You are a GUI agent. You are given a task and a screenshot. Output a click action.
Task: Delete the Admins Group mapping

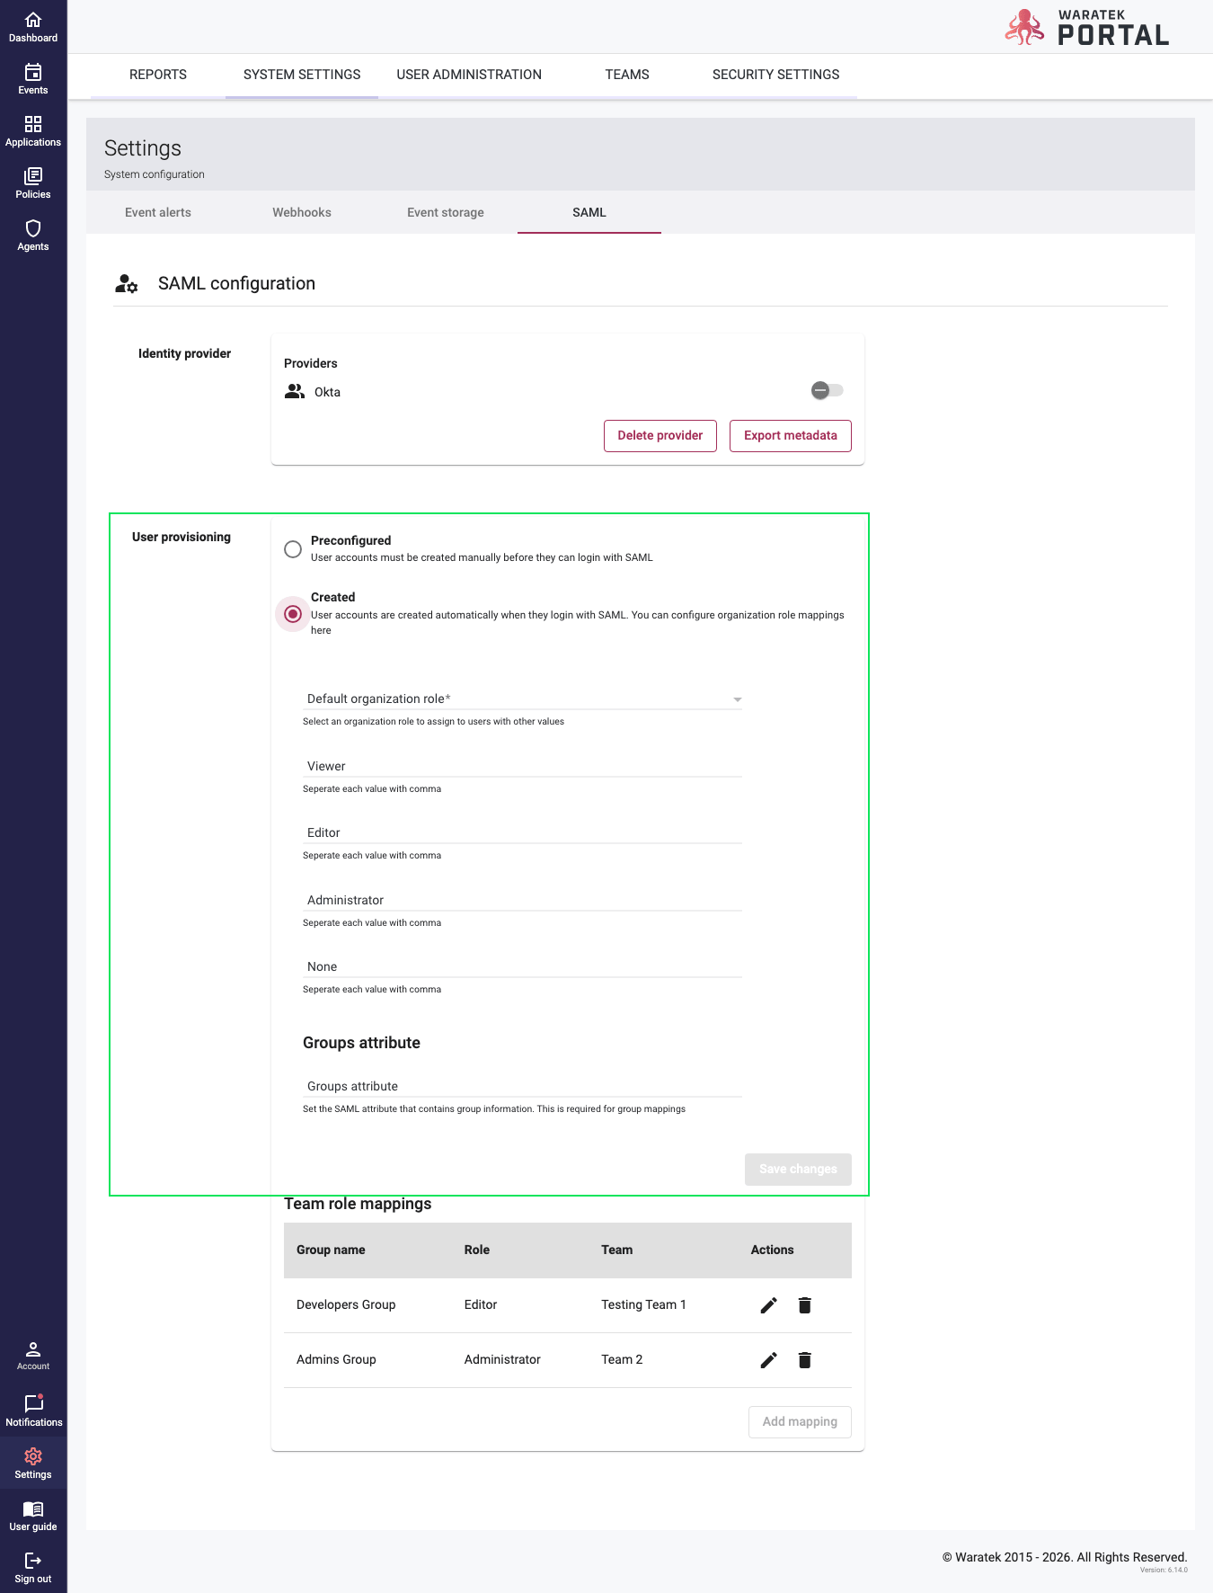(x=805, y=1360)
